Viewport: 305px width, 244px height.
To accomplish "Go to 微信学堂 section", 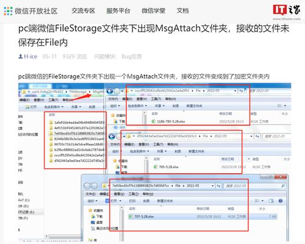I will coord(154,11).
